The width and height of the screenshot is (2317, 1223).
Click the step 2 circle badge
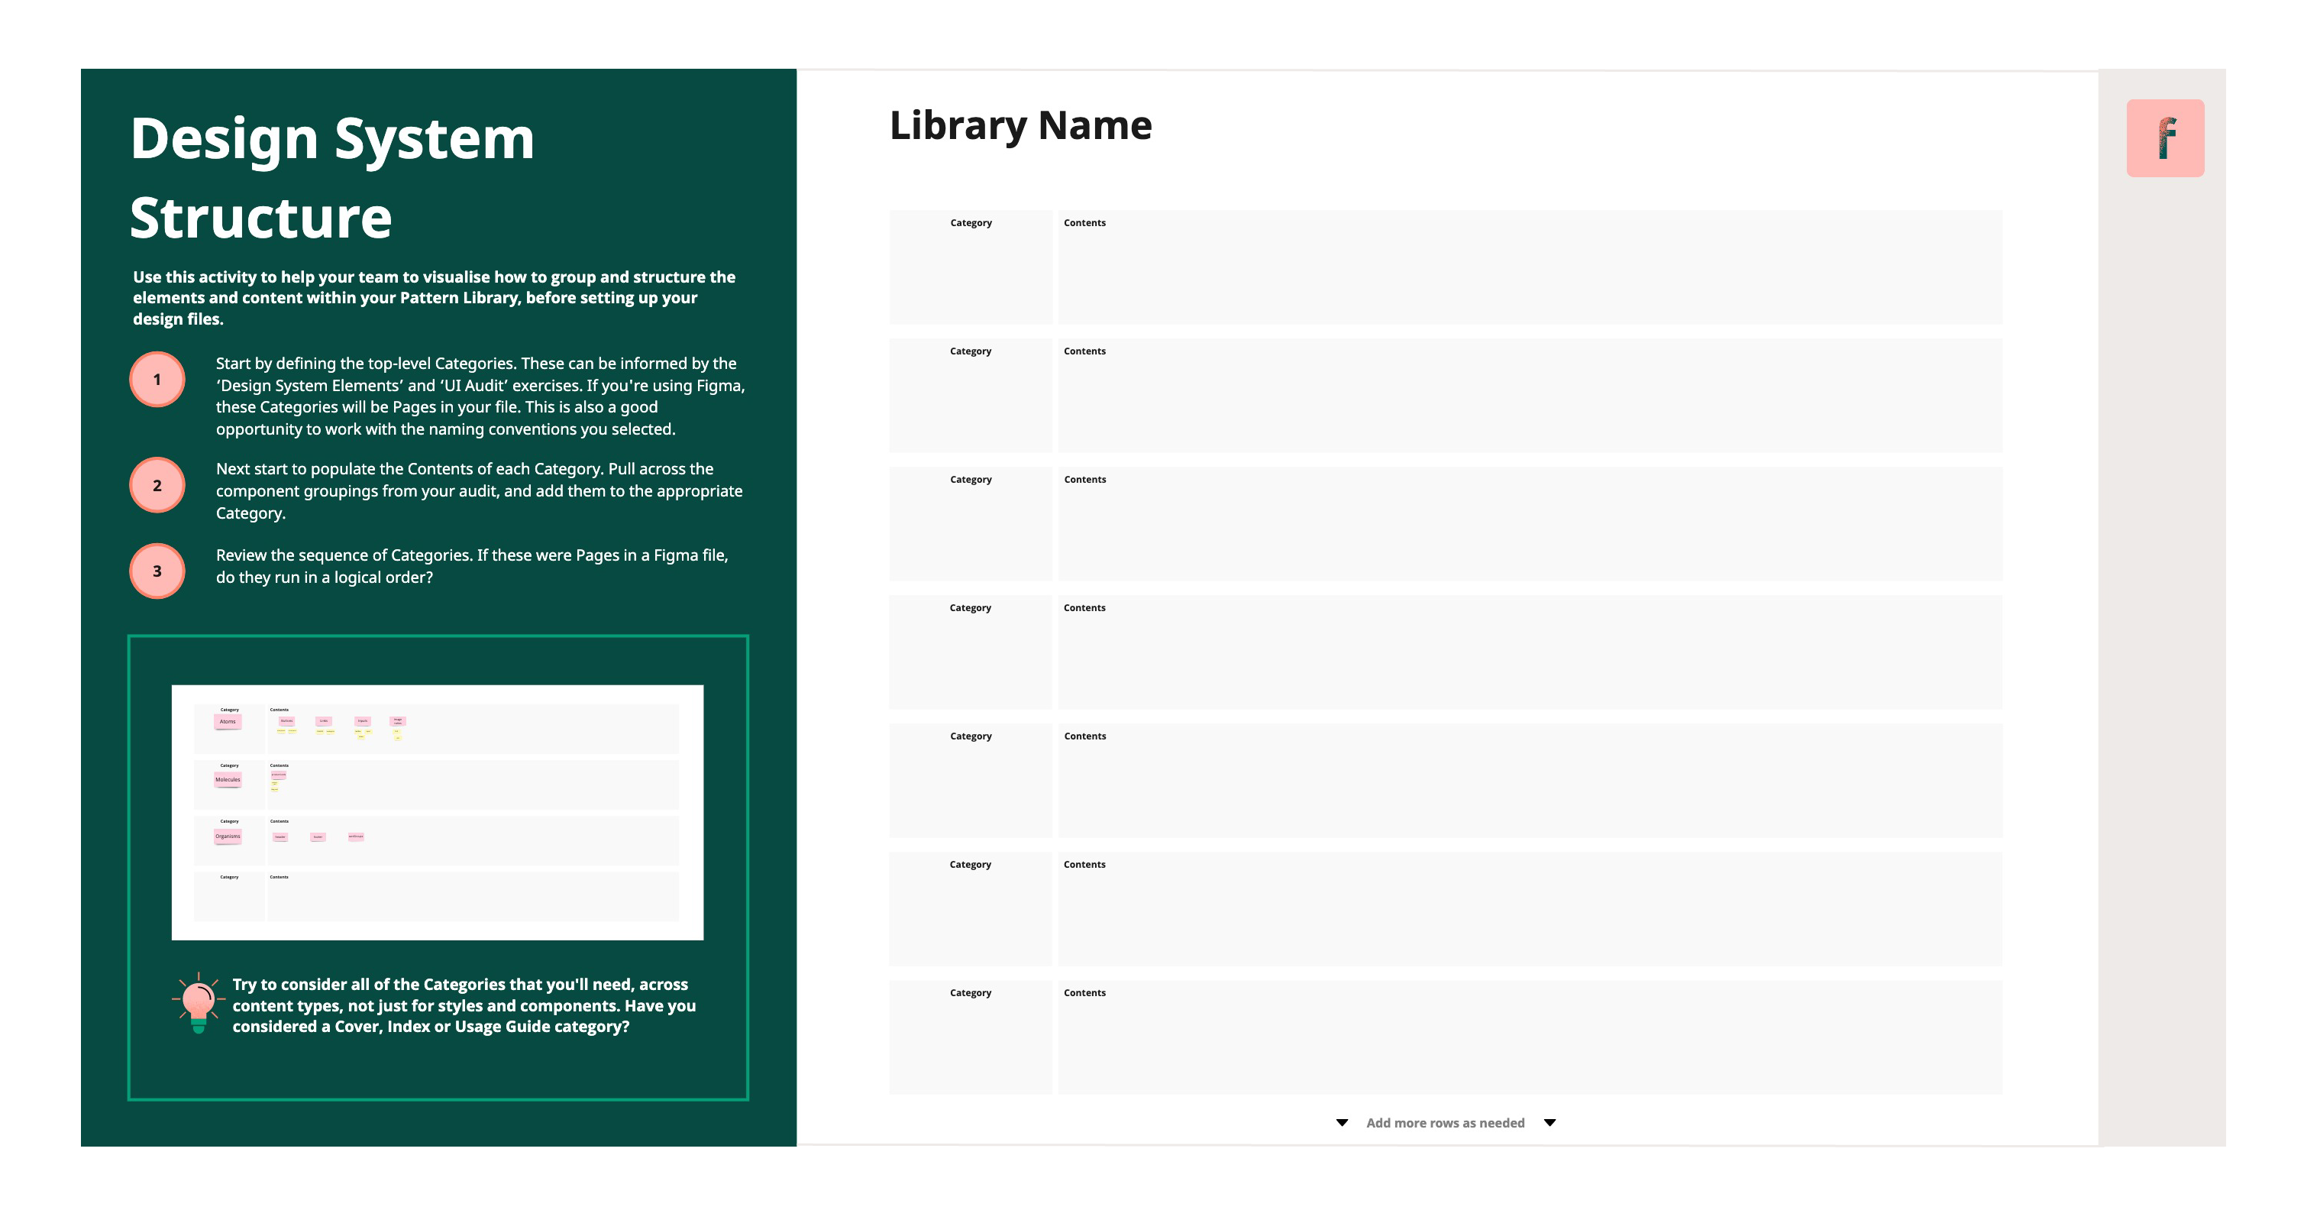157,485
